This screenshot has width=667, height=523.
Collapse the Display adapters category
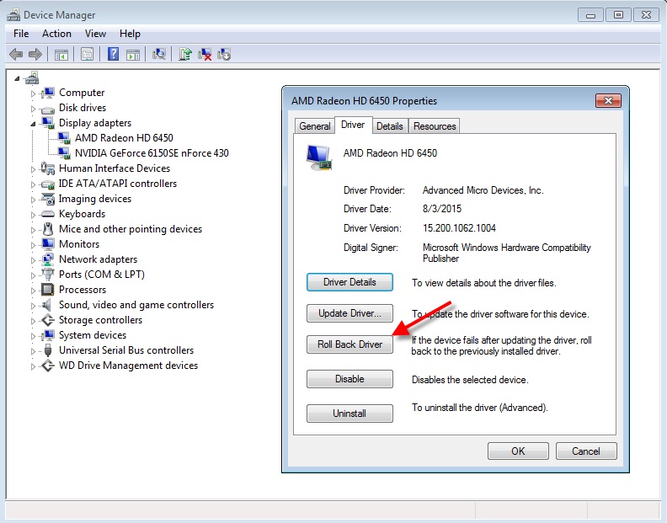(x=33, y=124)
